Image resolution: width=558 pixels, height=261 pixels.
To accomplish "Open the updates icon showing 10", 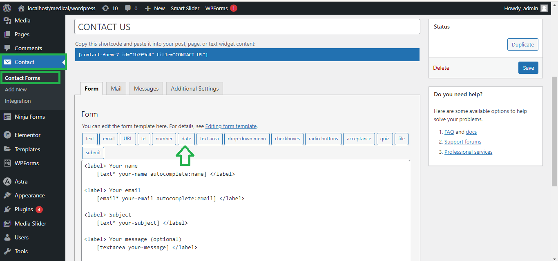I will coord(106,8).
